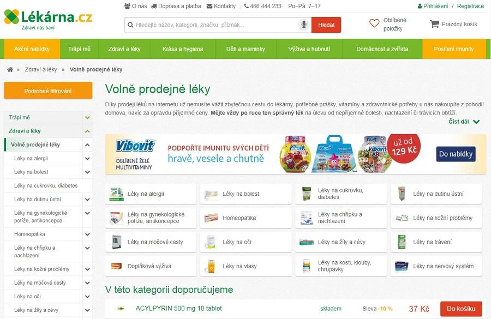Open the Akční nabídky menu tab

(32, 49)
